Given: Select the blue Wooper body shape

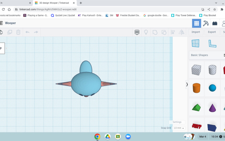Looking at the screenshot, I should click(x=86, y=84).
